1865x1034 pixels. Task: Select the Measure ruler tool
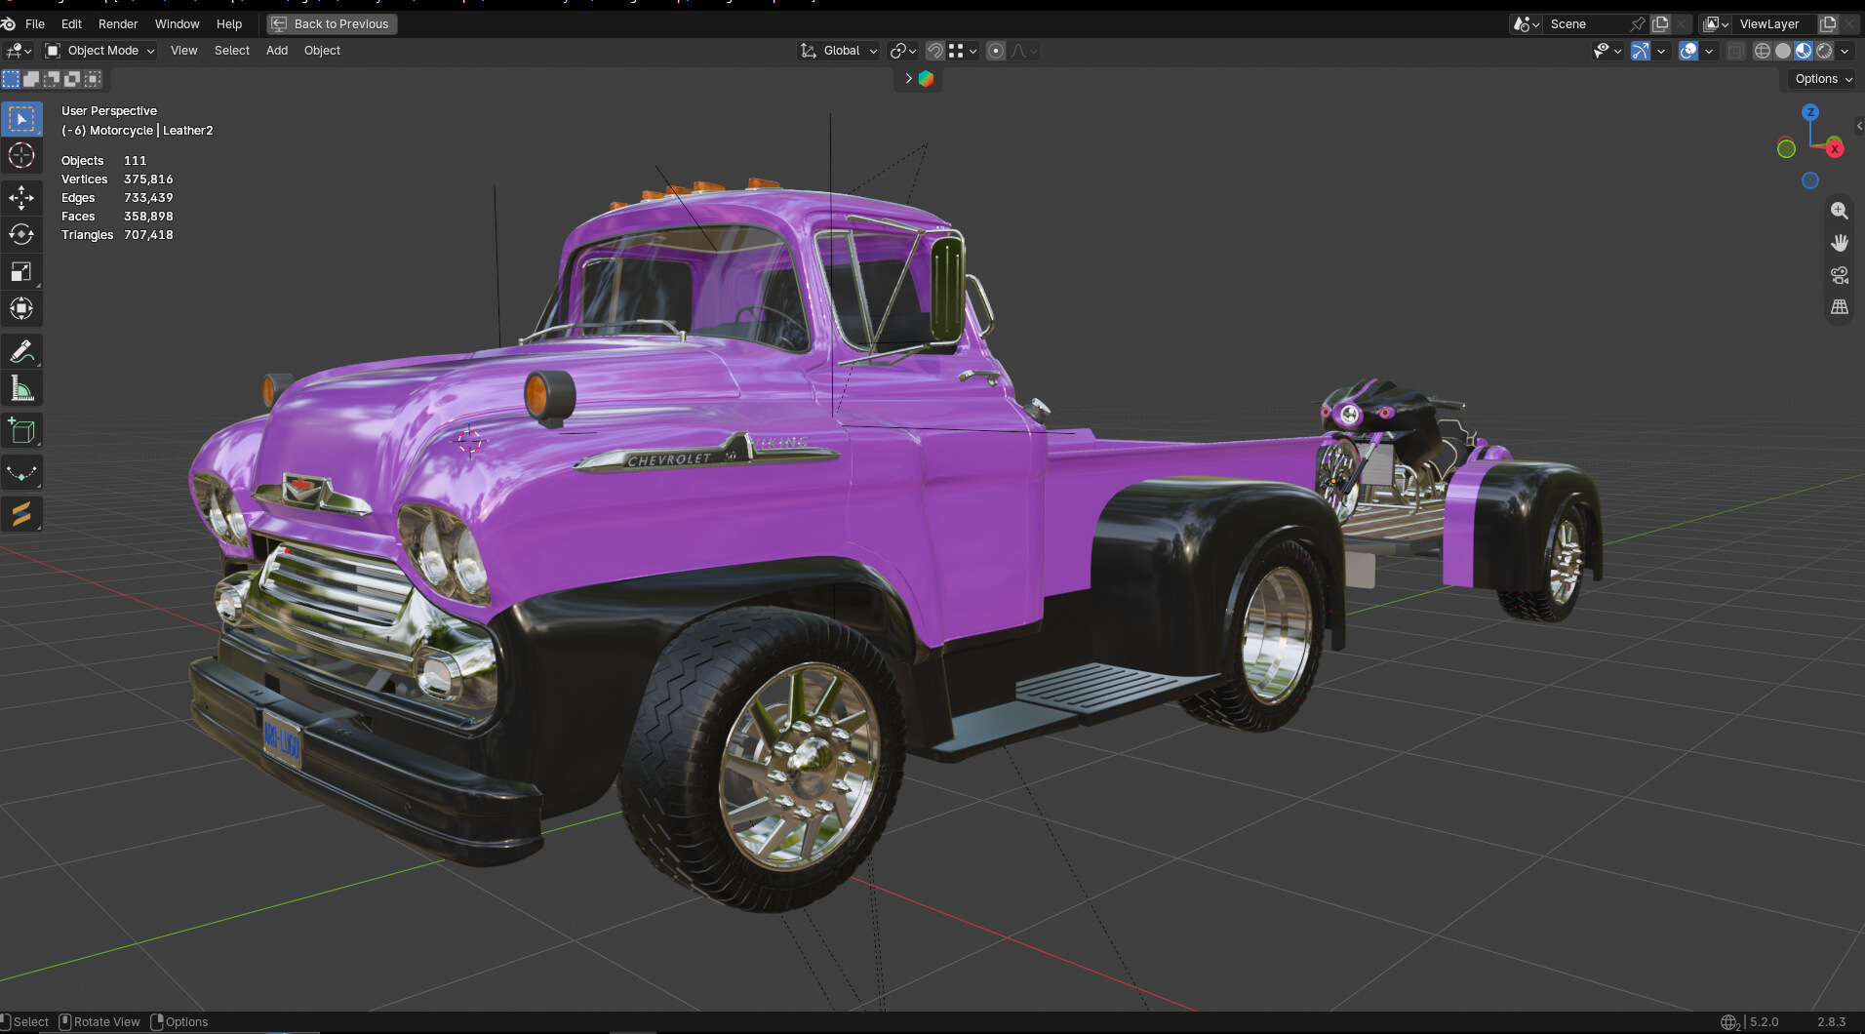pos(21,389)
